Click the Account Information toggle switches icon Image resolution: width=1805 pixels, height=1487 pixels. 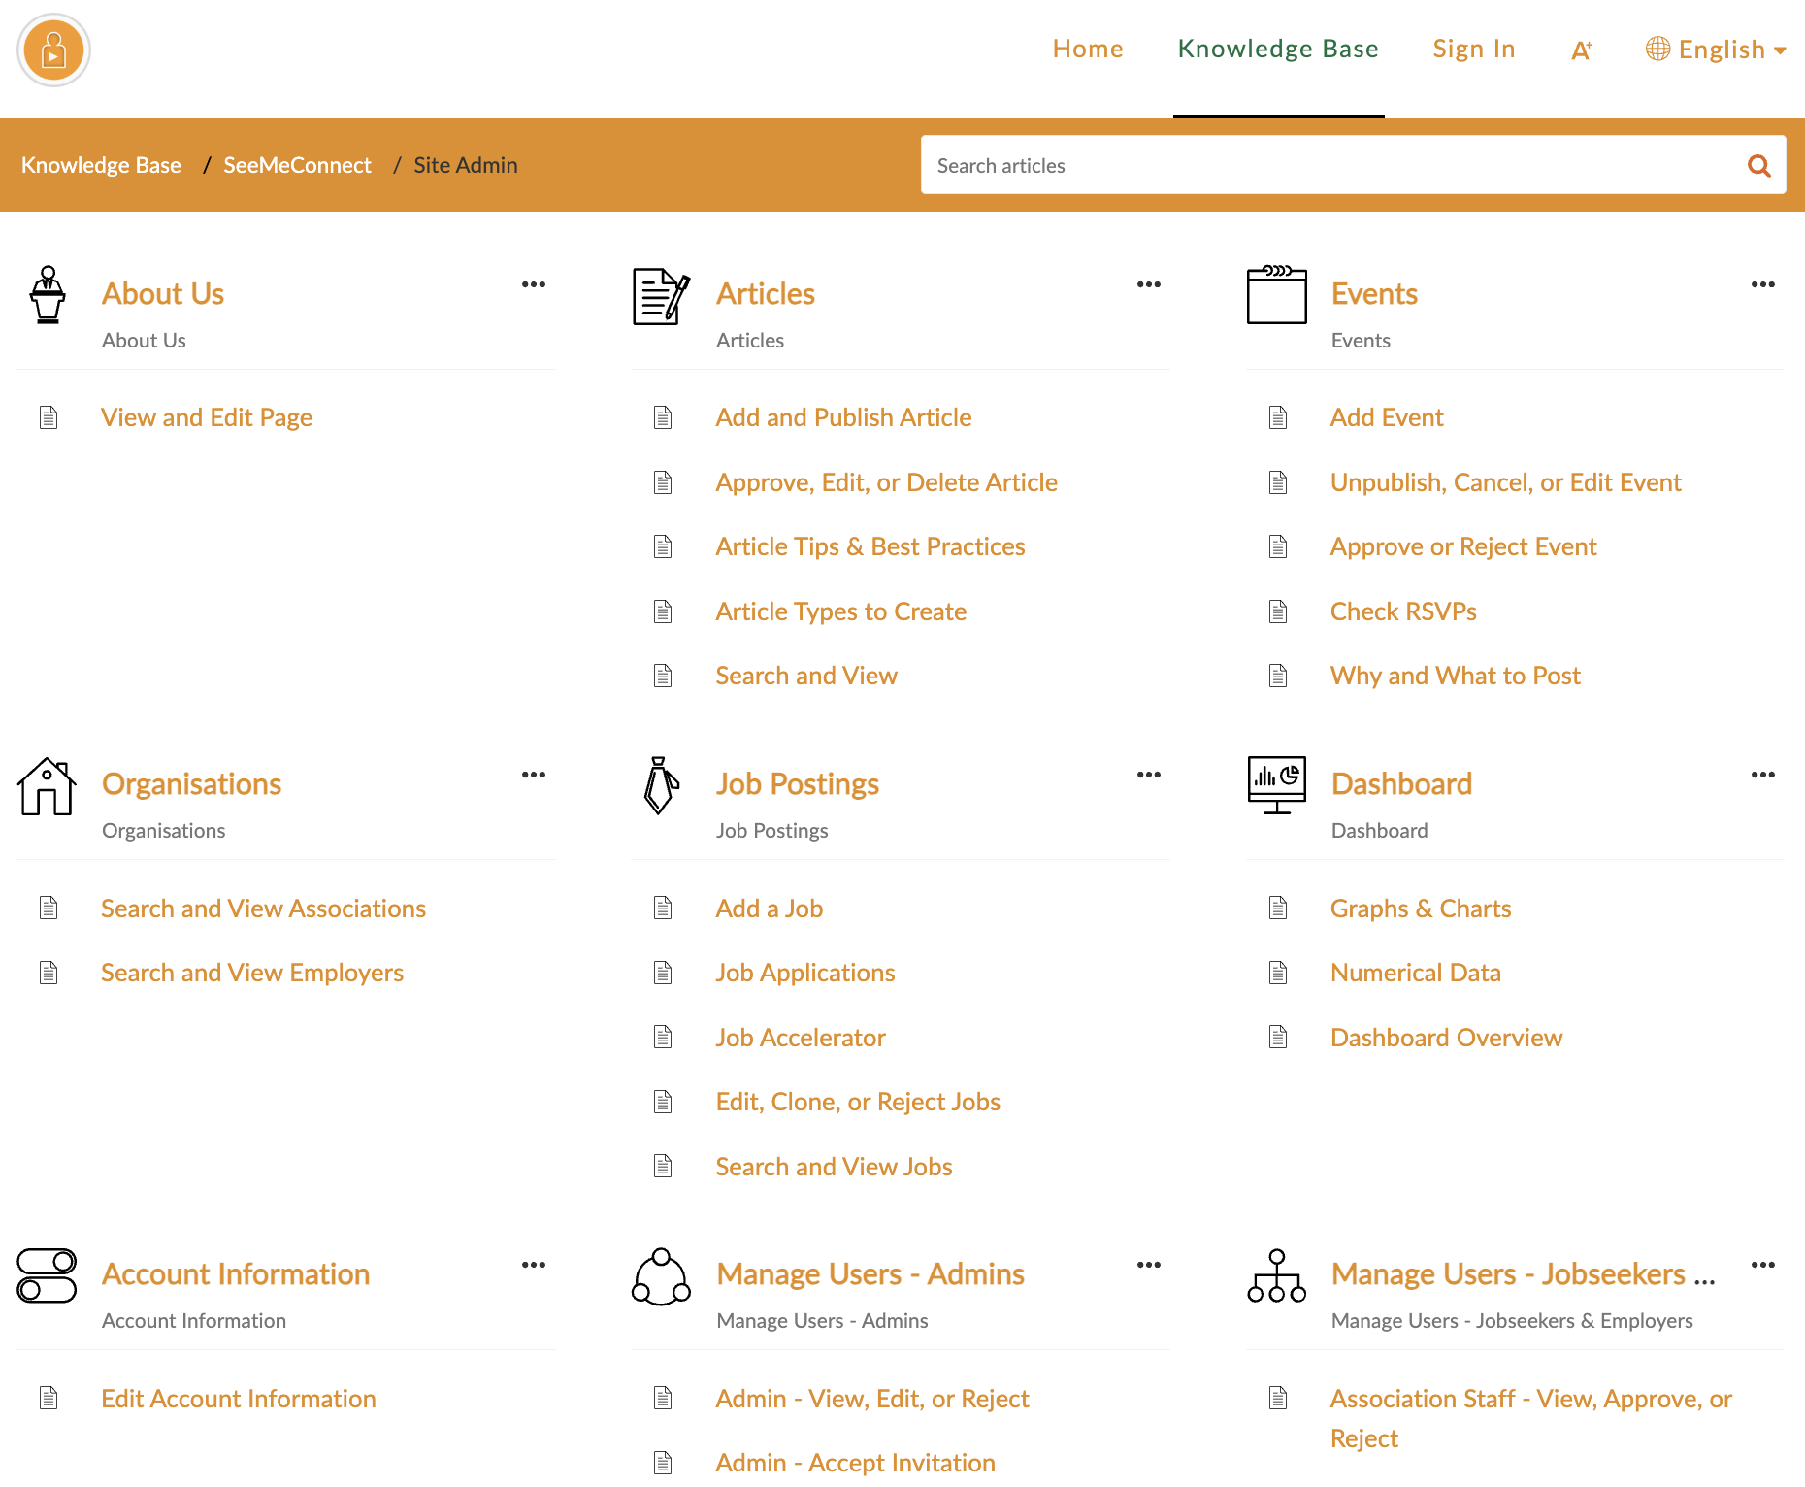point(47,1275)
